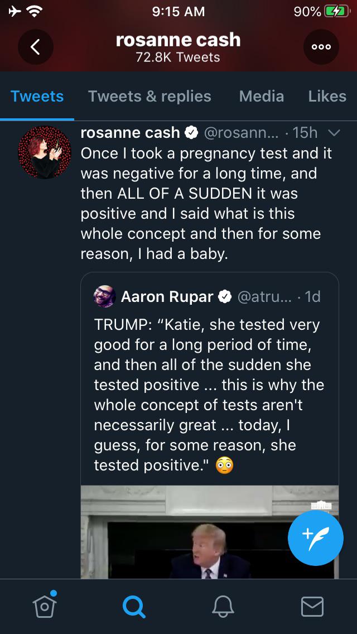This screenshot has width=357, height=634.
Task: Expand the tweet options chevron
Action: pos(334,133)
